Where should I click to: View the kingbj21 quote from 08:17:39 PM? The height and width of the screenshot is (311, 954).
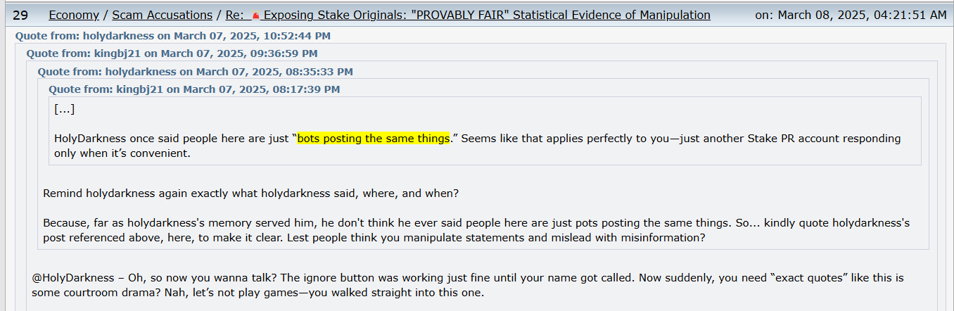(194, 89)
